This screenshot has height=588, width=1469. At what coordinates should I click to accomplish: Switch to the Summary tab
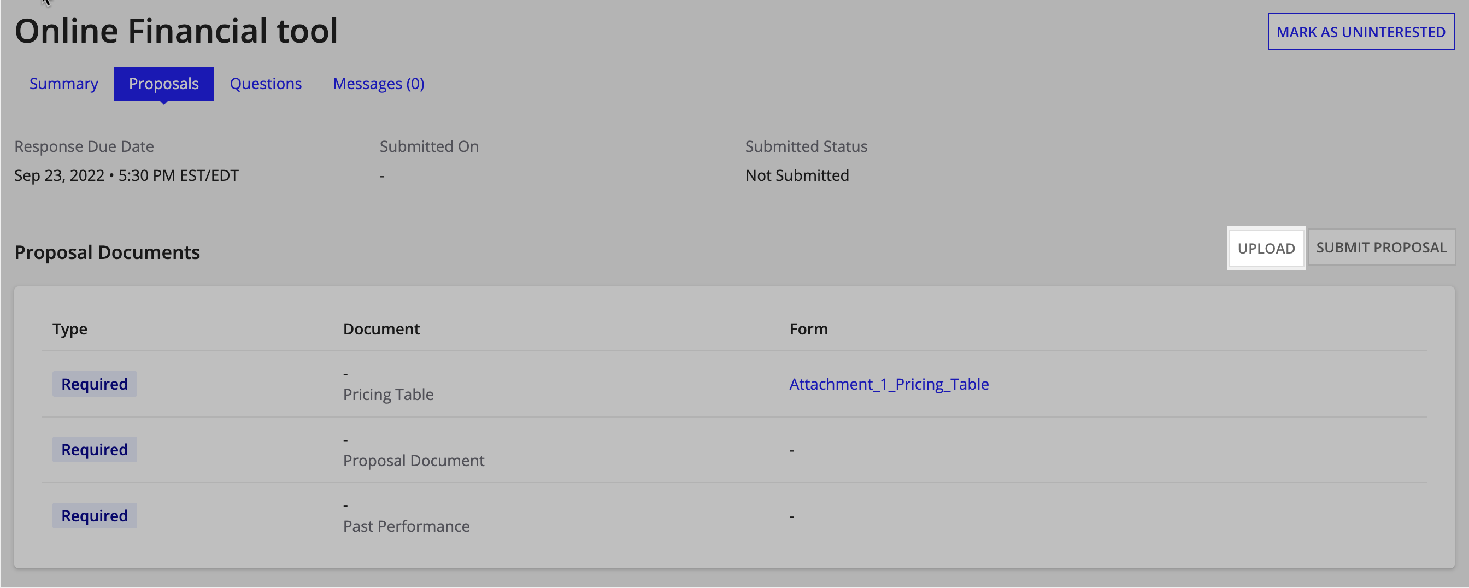(x=63, y=83)
